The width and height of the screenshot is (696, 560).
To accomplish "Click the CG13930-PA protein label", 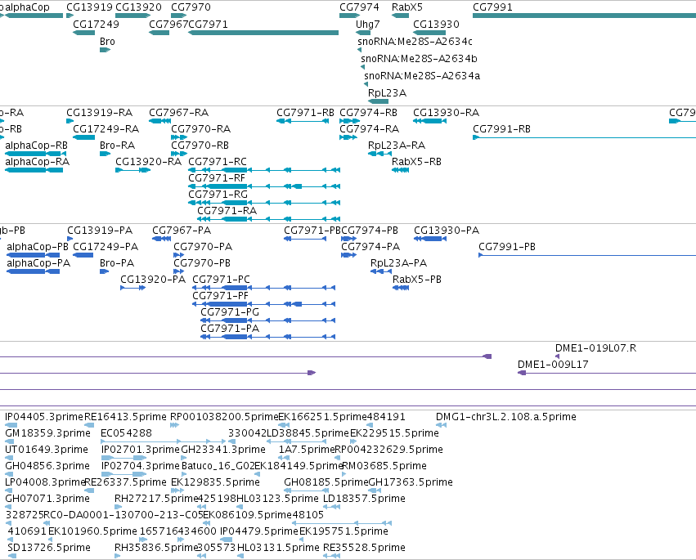I will click(447, 231).
